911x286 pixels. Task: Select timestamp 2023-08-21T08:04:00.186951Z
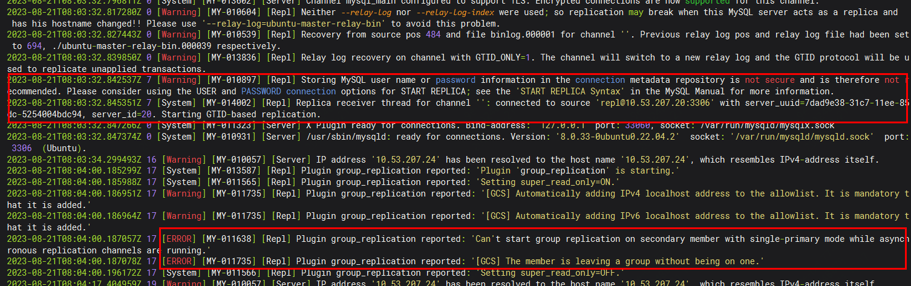point(73,193)
